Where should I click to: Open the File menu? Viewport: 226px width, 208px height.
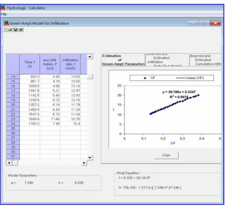4,14
